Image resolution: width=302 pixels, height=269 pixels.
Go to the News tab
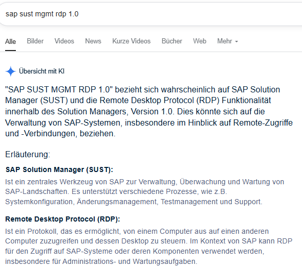click(93, 41)
